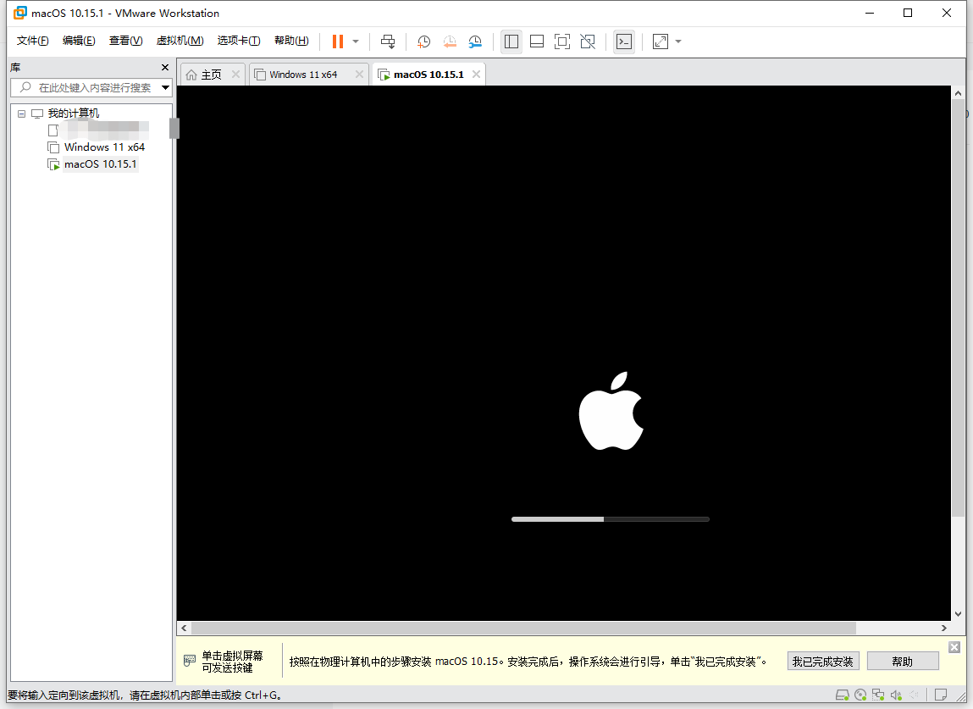This screenshot has width=973, height=709.
Task: Select Windows 11 x64 in the library
Action: [x=104, y=147]
